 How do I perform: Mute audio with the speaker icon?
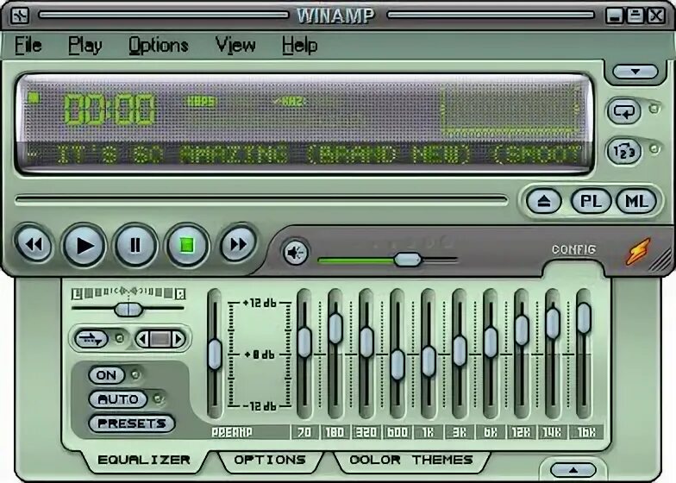click(296, 253)
